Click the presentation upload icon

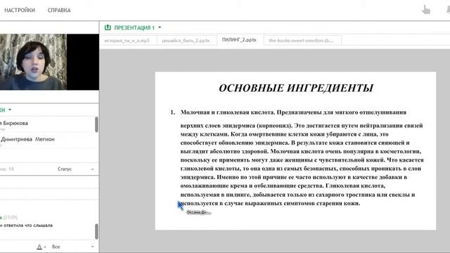pyautogui.click(x=108, y=27)
